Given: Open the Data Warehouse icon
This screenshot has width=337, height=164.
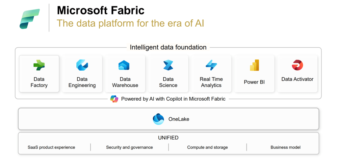Looking at the screenshot, I should (125, 65).
